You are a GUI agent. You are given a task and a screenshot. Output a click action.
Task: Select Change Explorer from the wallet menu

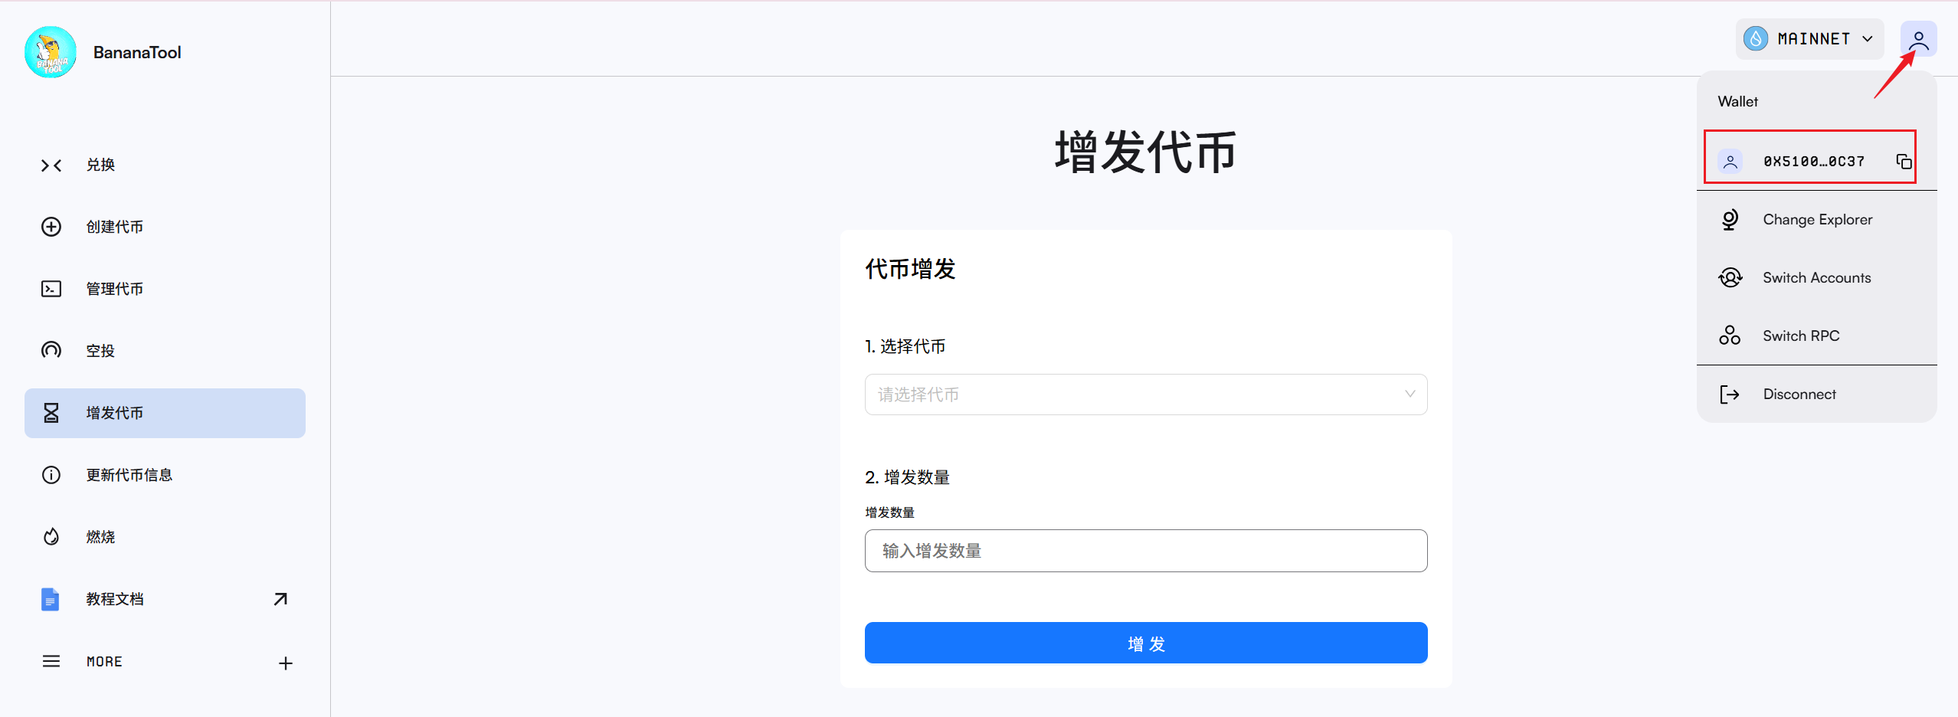(x=1816, y=220)
